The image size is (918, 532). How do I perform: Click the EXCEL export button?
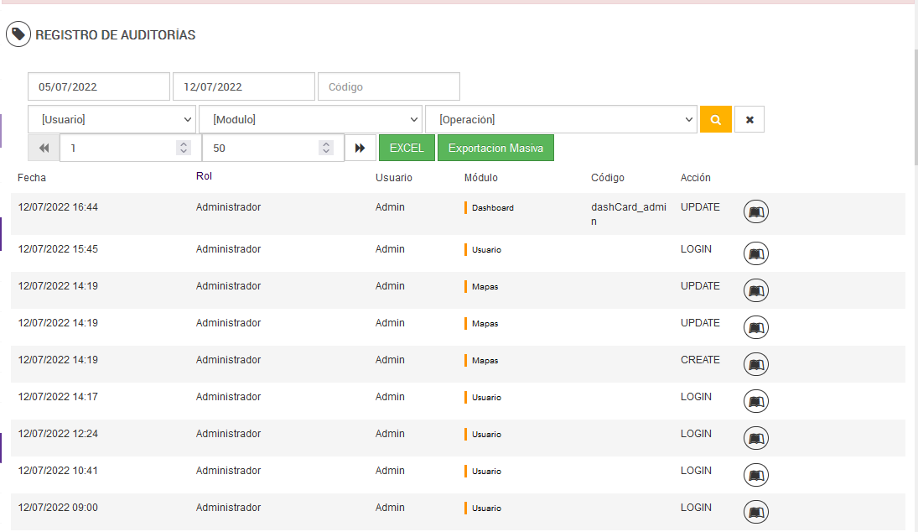(x=407, y=148)
